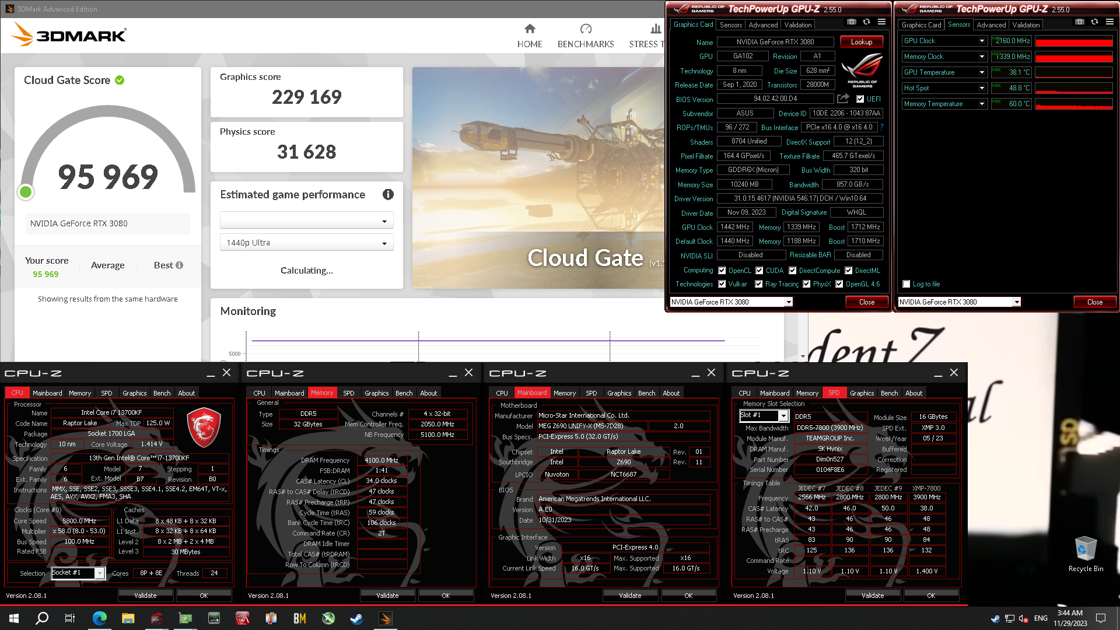Viewport: 1120px width, 630px height.
Task: Click camera icon in GPU-Z Sensors window
Action: point(1080,22)
